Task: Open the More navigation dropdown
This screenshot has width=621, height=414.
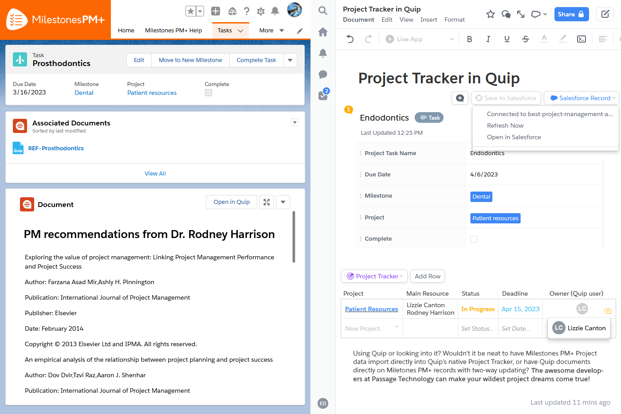Action: click(x=271, y=31)
